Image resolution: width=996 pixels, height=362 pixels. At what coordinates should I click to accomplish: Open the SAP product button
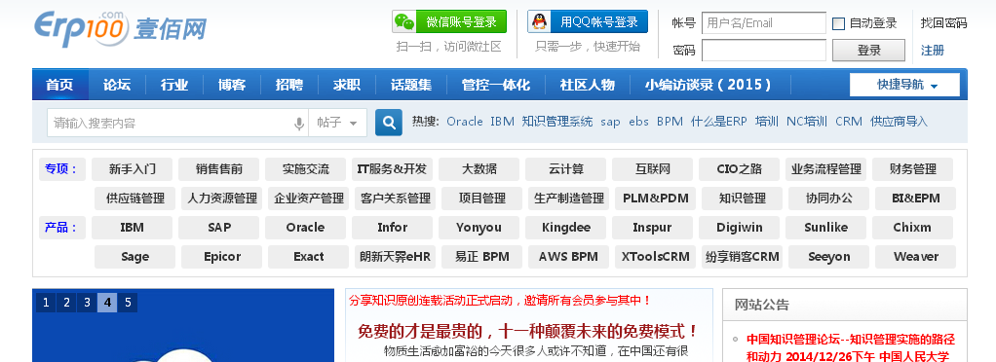click(x=218, y=228)
